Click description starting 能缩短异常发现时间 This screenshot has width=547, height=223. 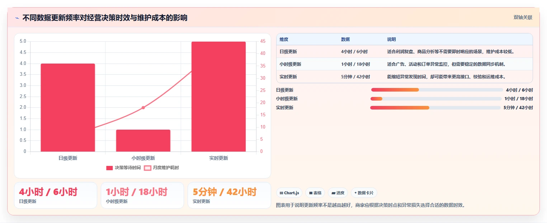pos(446,77)
